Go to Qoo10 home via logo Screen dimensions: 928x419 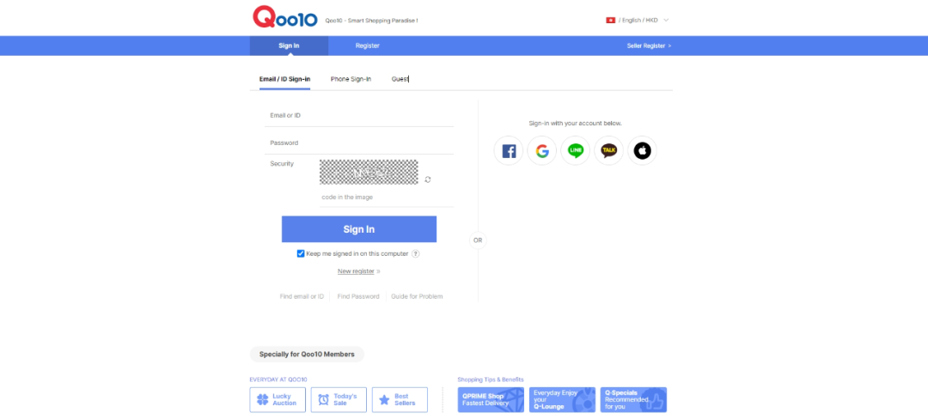[285, 18]
